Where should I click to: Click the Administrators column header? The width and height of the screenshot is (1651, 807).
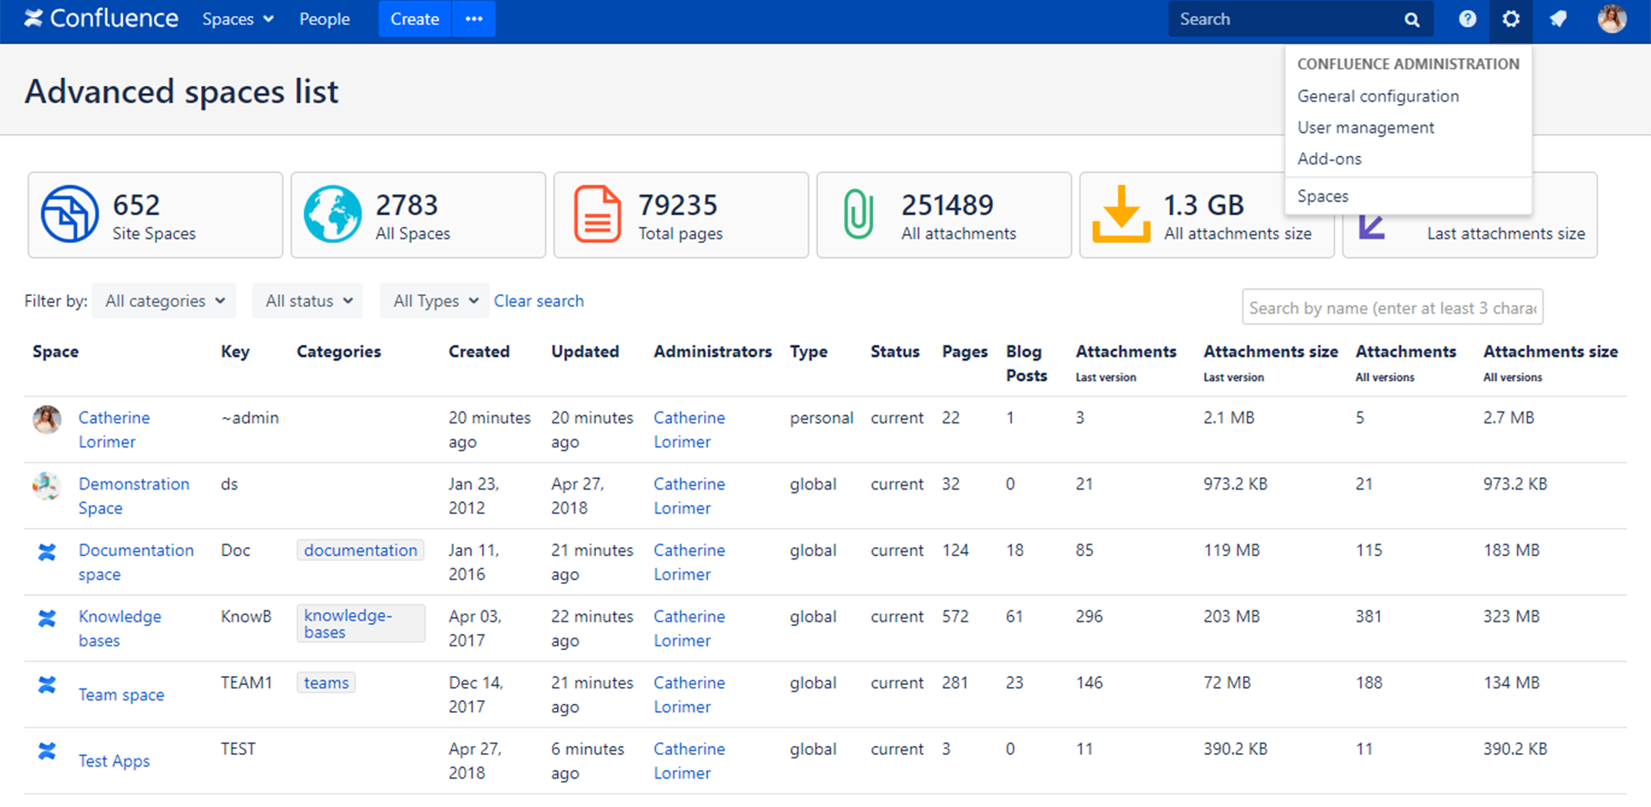click(712, 351)
